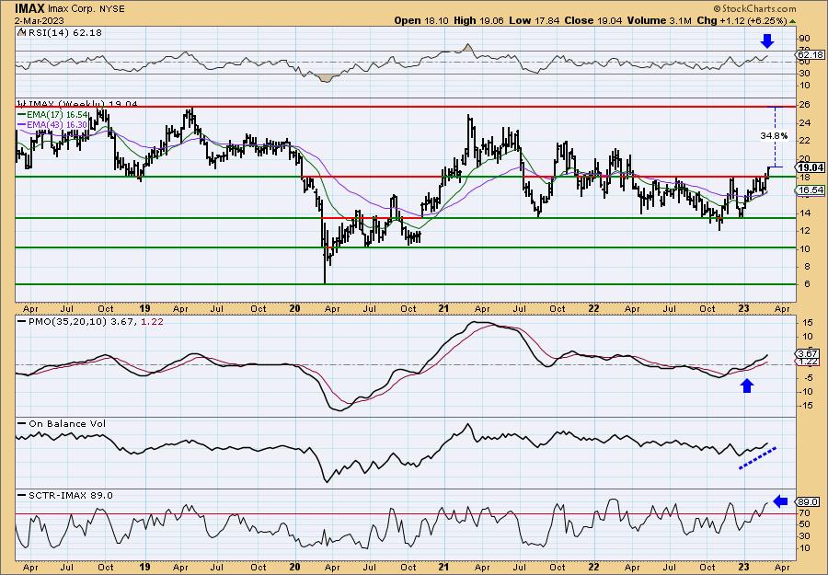Click the 26 label on the price axis
828x575 pixels.
point(804,105)
